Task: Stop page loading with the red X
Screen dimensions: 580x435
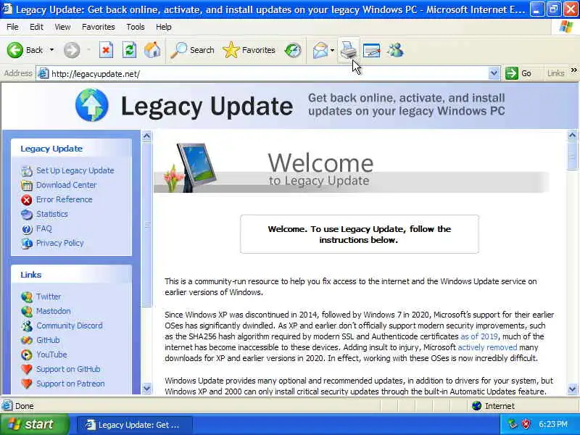Action: click(x=106, y=50)
